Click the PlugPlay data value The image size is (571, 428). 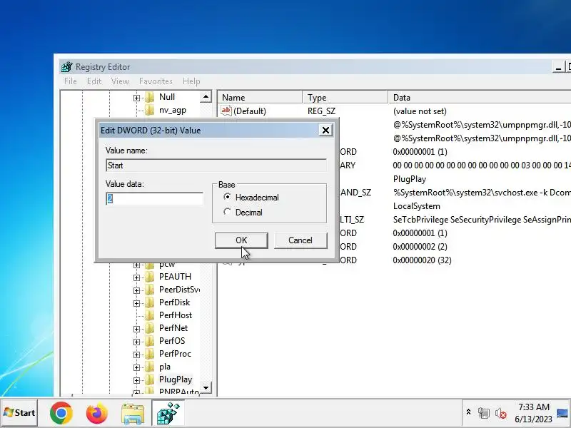[x=409, y=179]
